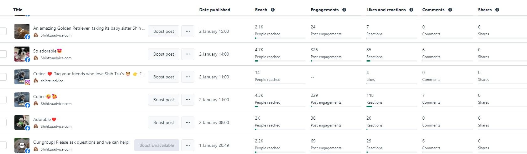
Task: Check the box for the Adorable post row
Action: point(3,122)
